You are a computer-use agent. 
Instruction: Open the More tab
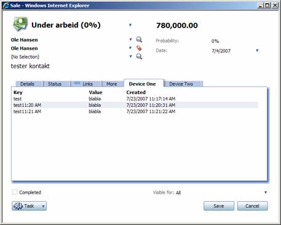coord(112,84)
